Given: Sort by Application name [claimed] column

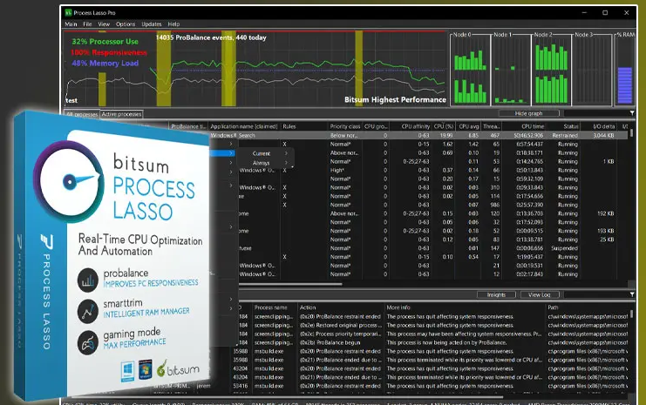Looking at the screenshot, I should (244, 126).
